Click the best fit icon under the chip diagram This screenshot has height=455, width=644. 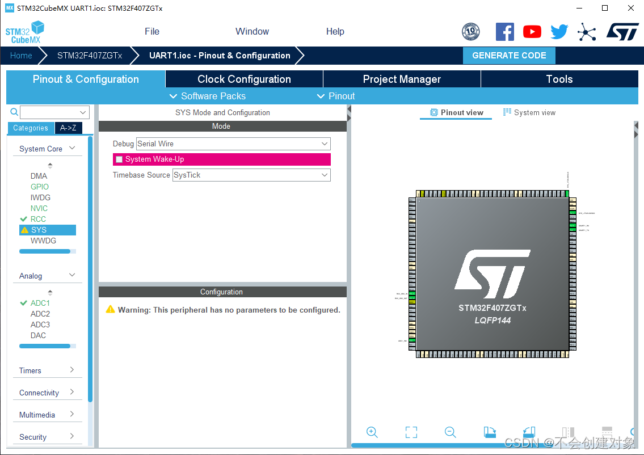point(411,432)
